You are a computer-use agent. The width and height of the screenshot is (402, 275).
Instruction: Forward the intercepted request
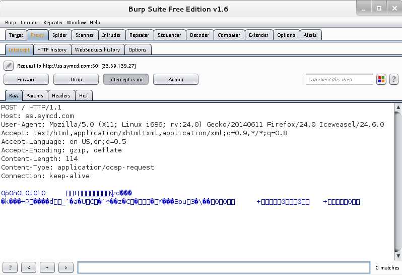click(26, 79)
